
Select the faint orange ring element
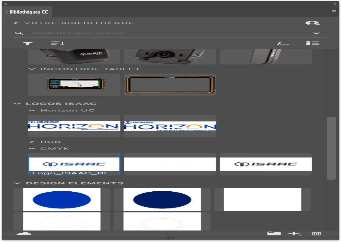coord(162,222)
